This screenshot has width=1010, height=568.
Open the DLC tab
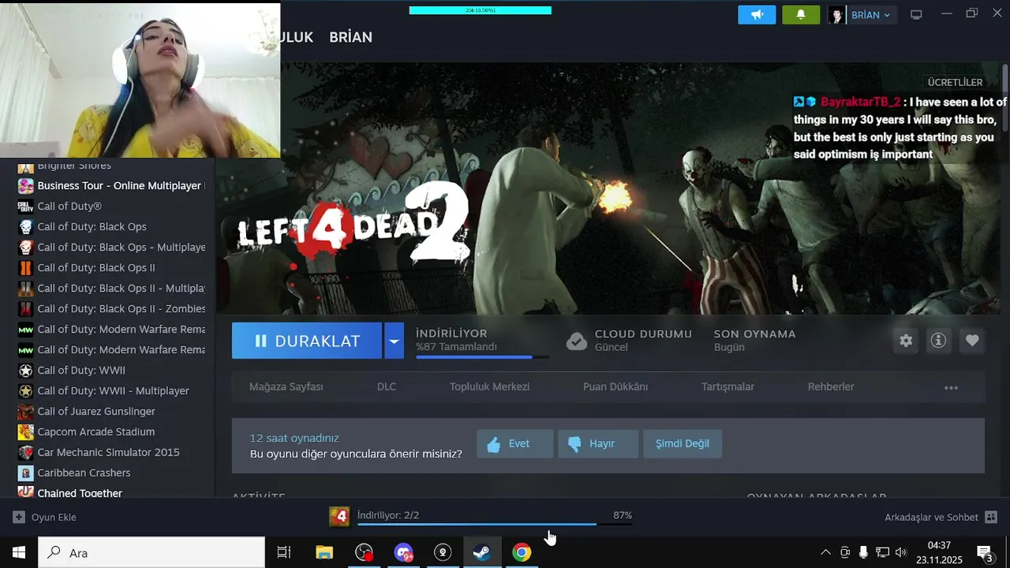pos(387,387)
